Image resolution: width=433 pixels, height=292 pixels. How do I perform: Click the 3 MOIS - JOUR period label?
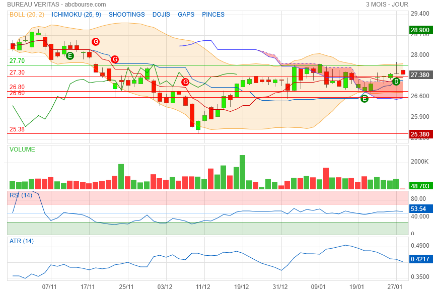click(387, 5)
